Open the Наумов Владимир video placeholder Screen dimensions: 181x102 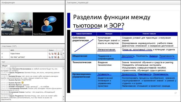pyautogui.click(x=48, y=24)
